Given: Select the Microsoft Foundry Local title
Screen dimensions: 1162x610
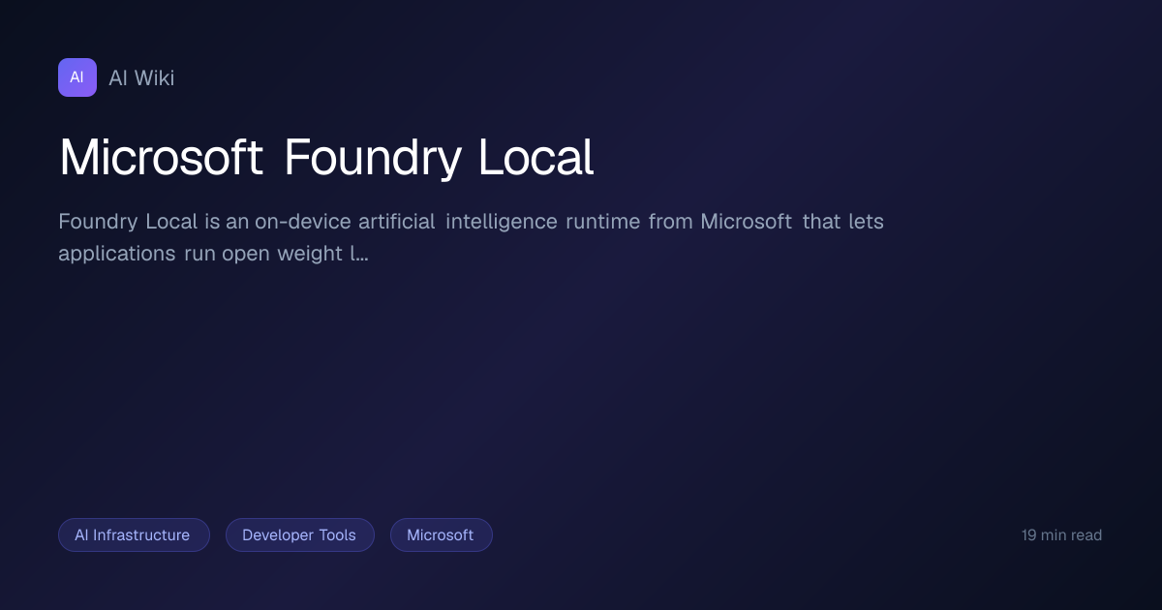Looking at the screenshot, I should [x=326, y=157].
